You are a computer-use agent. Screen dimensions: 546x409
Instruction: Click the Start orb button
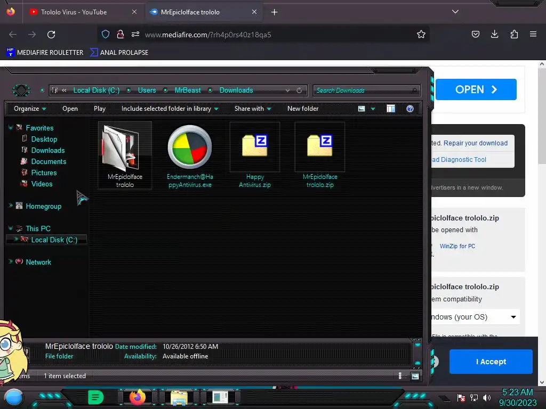14,397
